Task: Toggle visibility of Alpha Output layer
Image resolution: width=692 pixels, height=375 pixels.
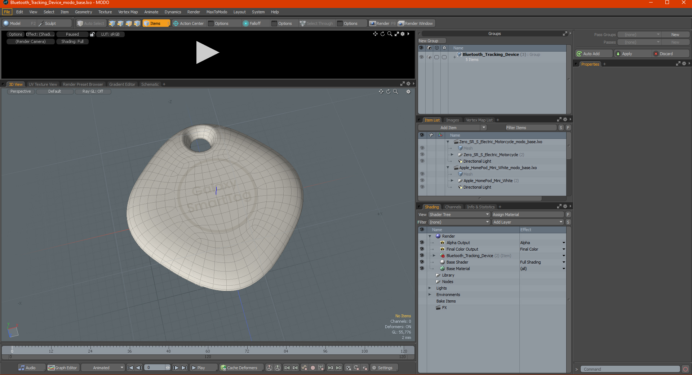Action: (x=422, y=243)
